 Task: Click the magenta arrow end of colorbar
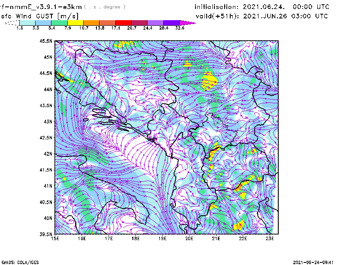pyautogui.click(x=187, y=23)
